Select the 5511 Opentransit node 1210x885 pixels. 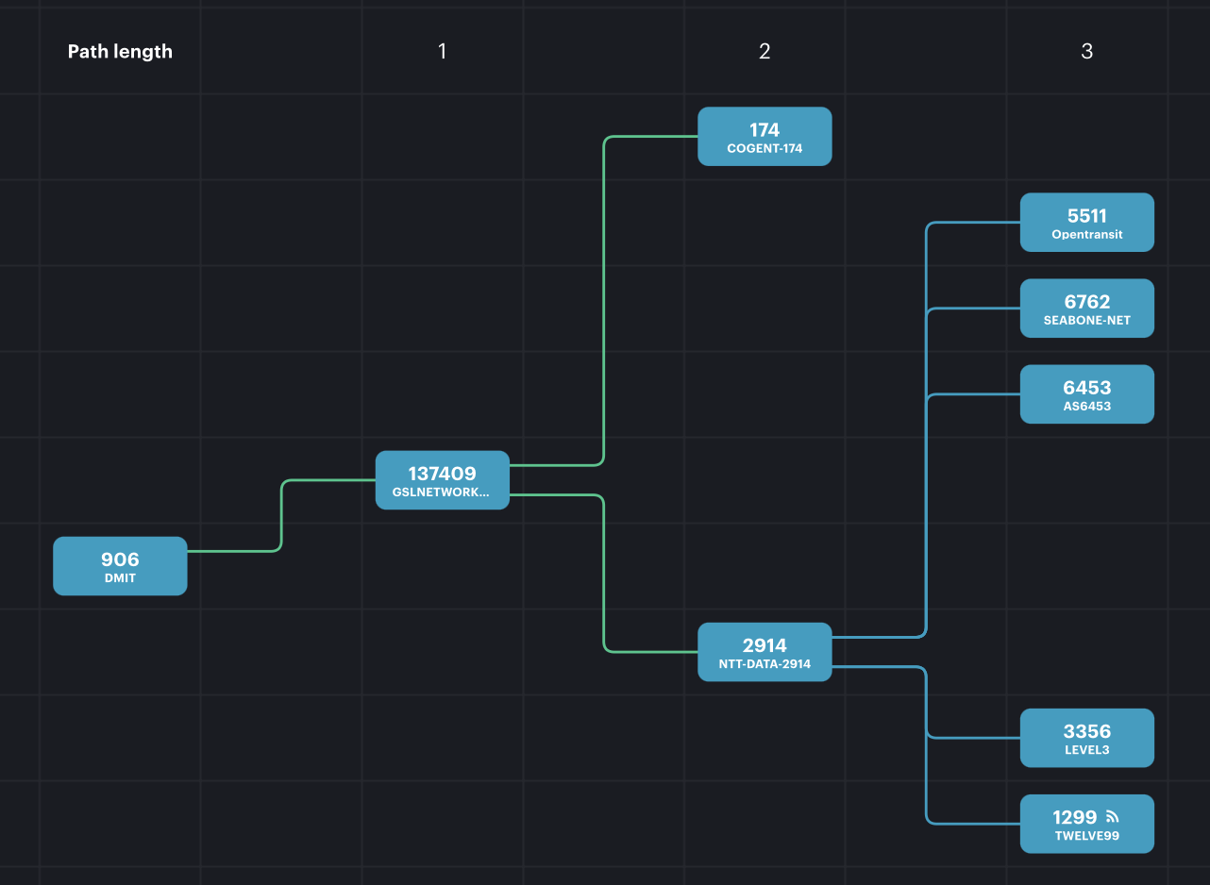pos(1087,223)
